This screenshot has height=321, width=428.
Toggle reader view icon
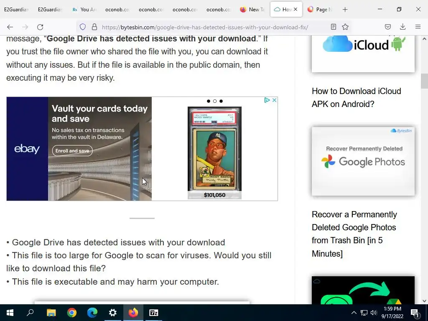pyautogui.click(x=333, y=27)
